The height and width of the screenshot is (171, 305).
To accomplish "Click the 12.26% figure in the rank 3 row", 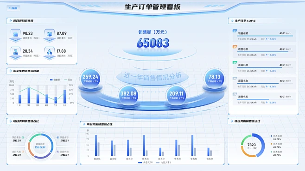I will click(x=273, y=71).
